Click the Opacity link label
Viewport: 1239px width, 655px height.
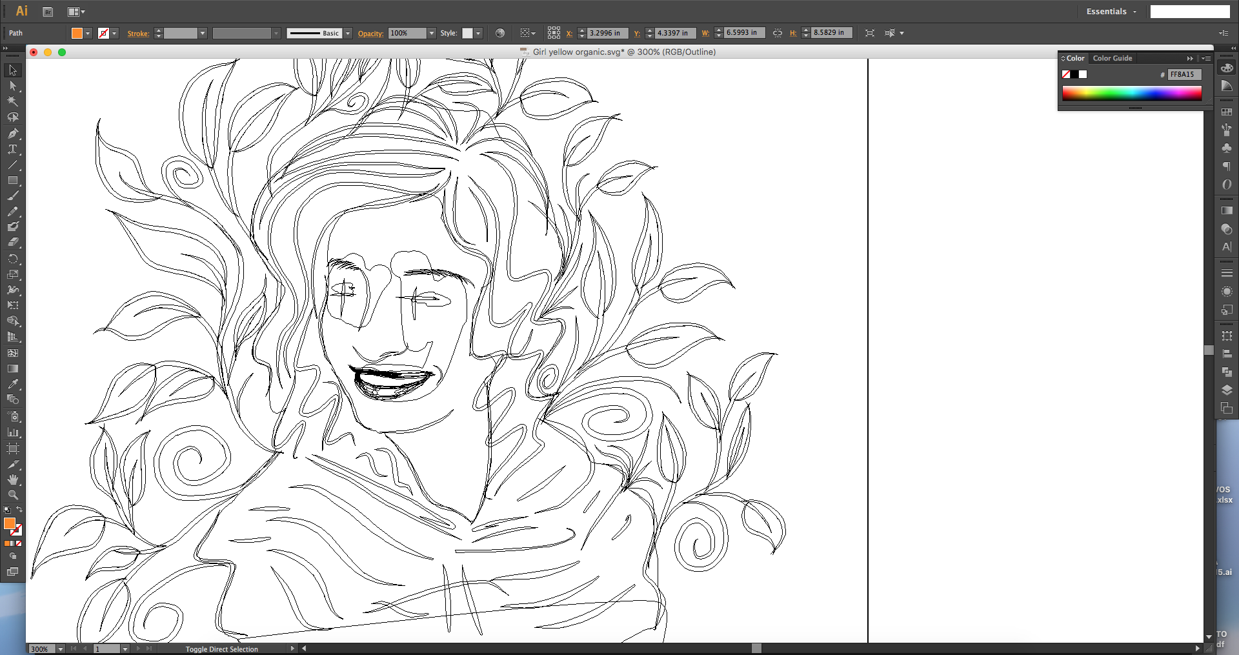pyautogui.click(x=370, y=34)
